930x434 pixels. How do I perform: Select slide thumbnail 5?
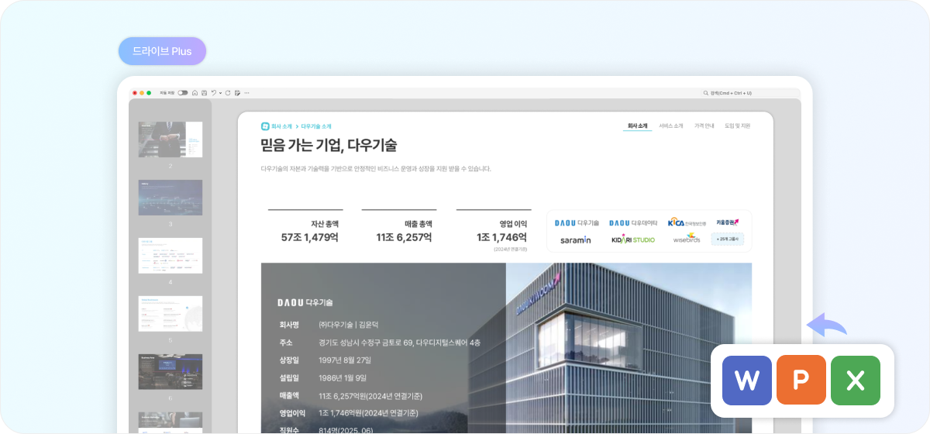point(170,313)
